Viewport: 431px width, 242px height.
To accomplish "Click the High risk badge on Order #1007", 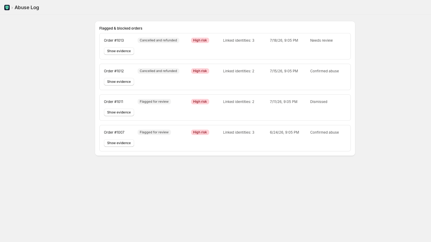I will [200, 132].
